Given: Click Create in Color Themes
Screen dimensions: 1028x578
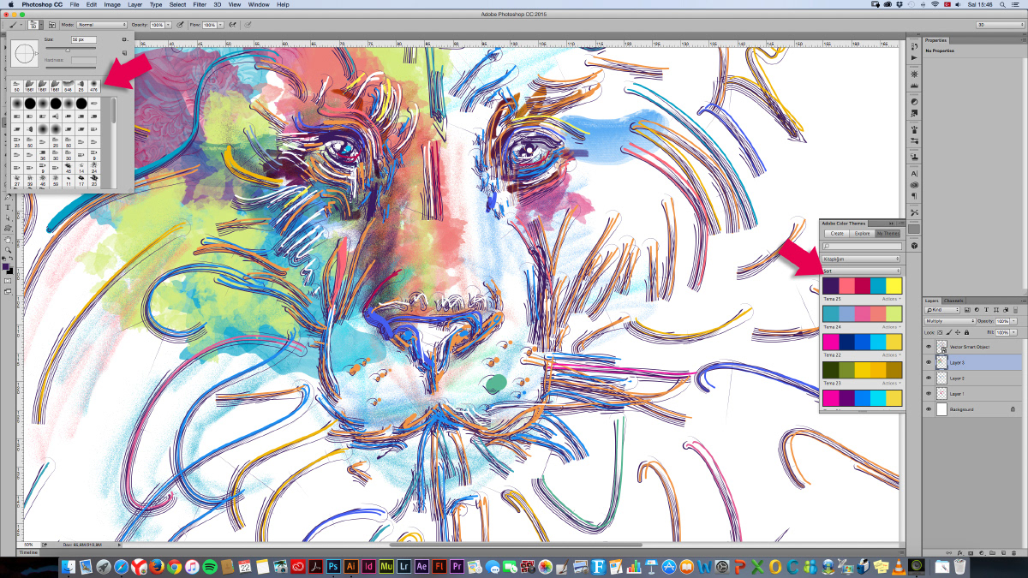Looking at the screenshot, I should (837, 233).
